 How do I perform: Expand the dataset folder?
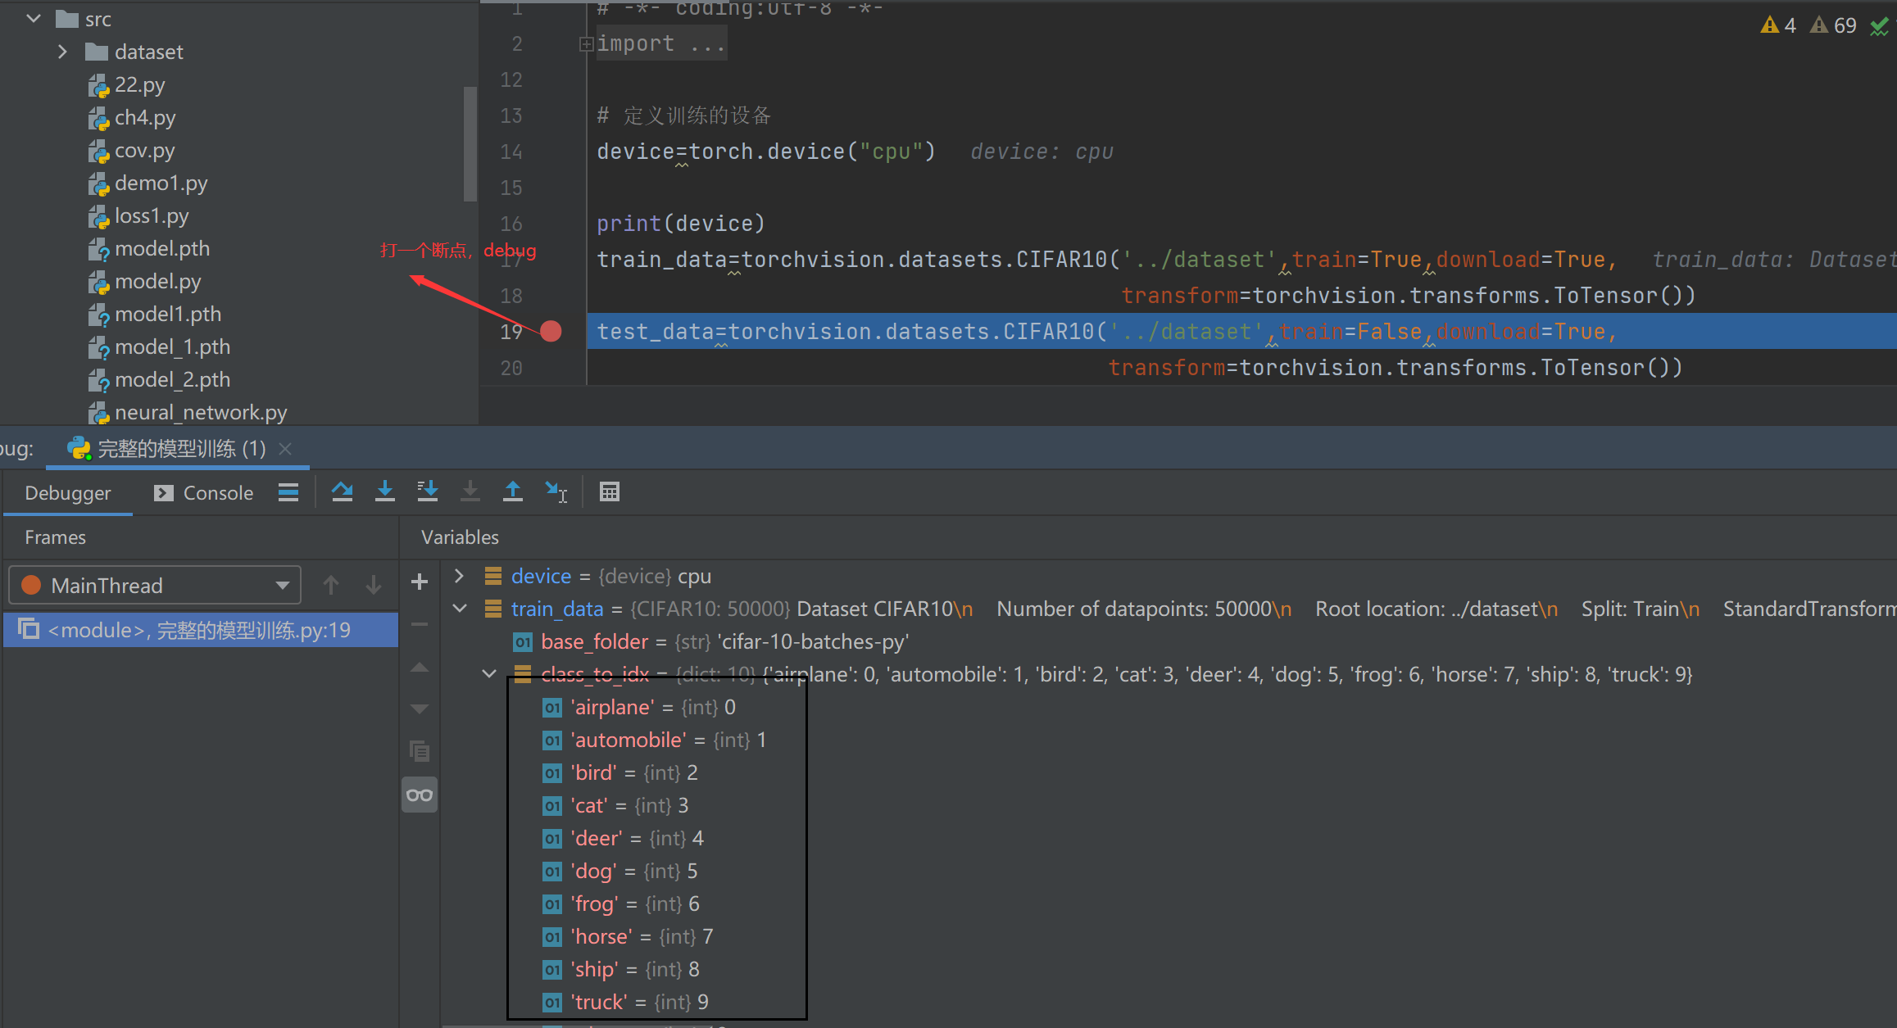pyautogui.click(x=62, y=52)
